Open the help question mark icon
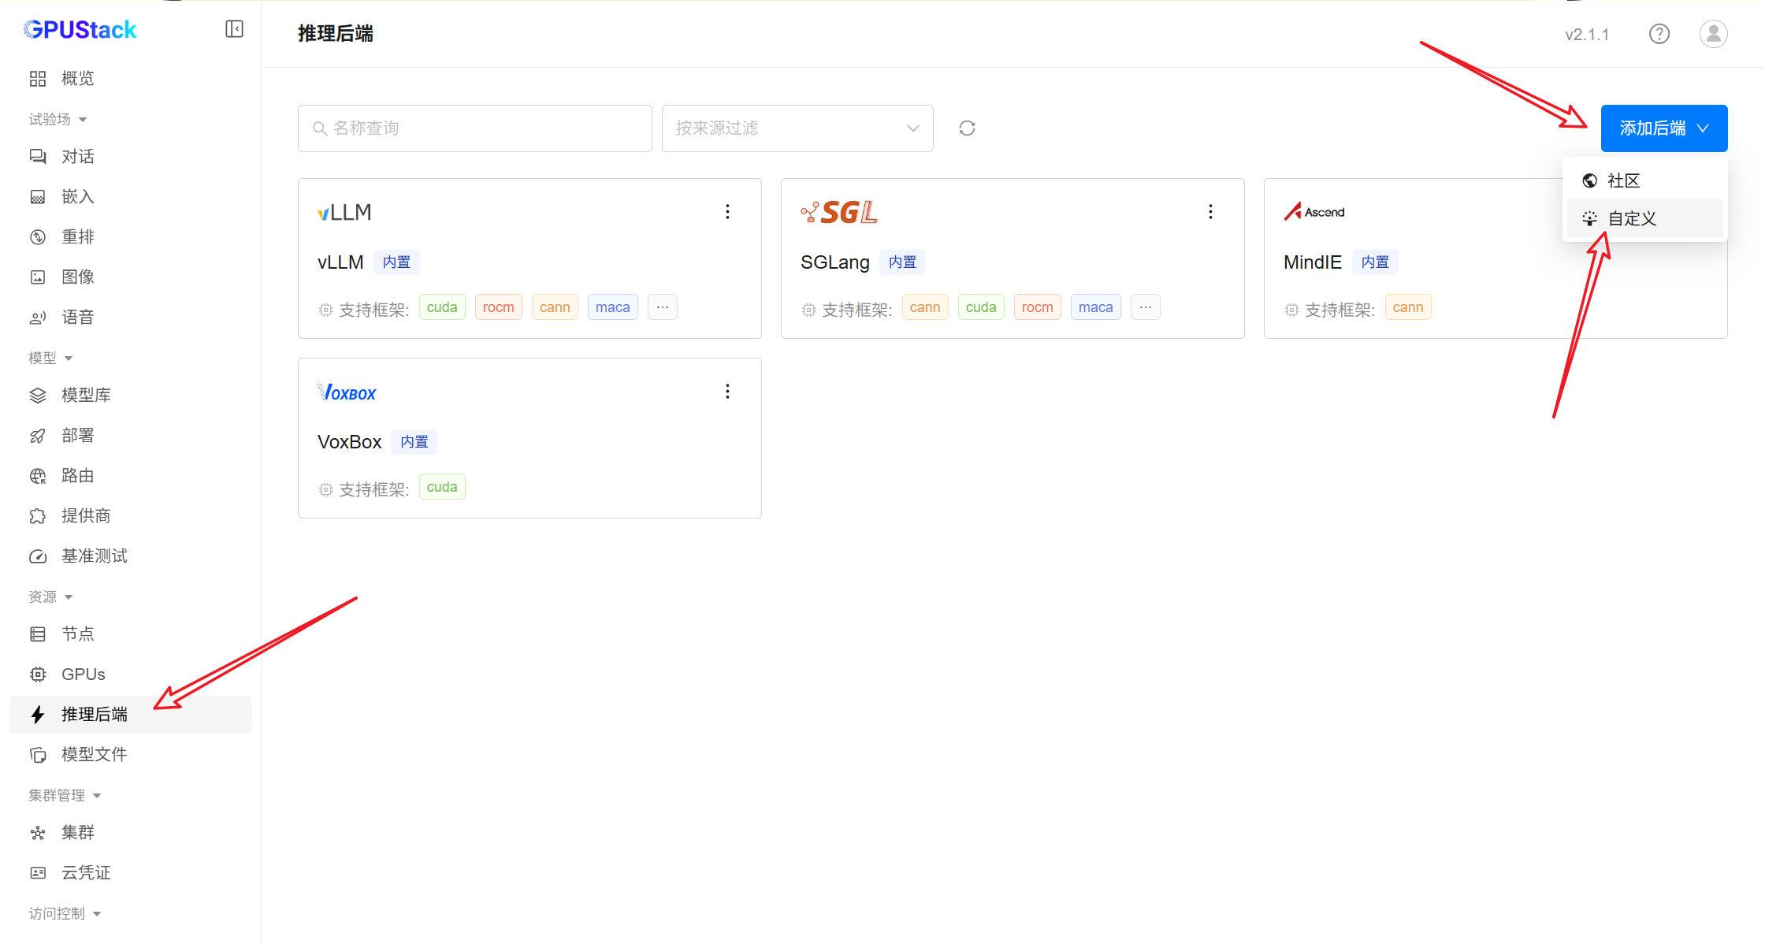The image size is (1765, 944). pyautogui.click(x=1659, y=34)
